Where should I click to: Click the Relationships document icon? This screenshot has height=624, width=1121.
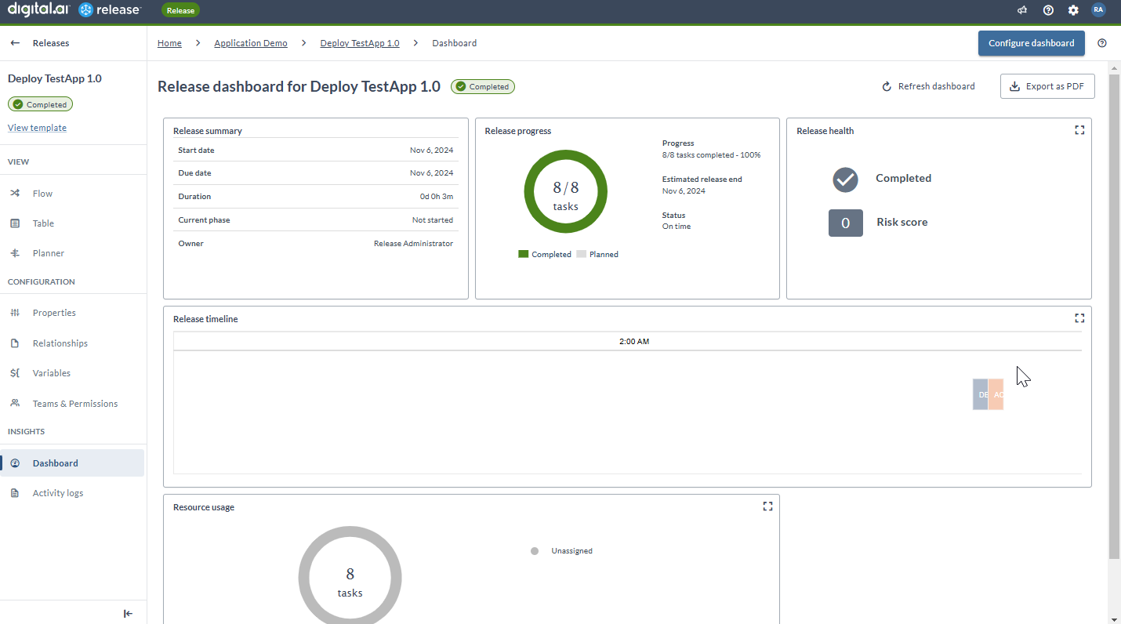tap(15, 343)
